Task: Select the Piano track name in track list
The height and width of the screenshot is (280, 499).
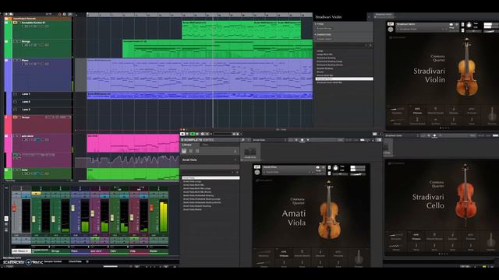Action: [x=25, y=60]
